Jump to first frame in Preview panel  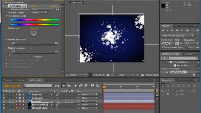pos(163,30)
